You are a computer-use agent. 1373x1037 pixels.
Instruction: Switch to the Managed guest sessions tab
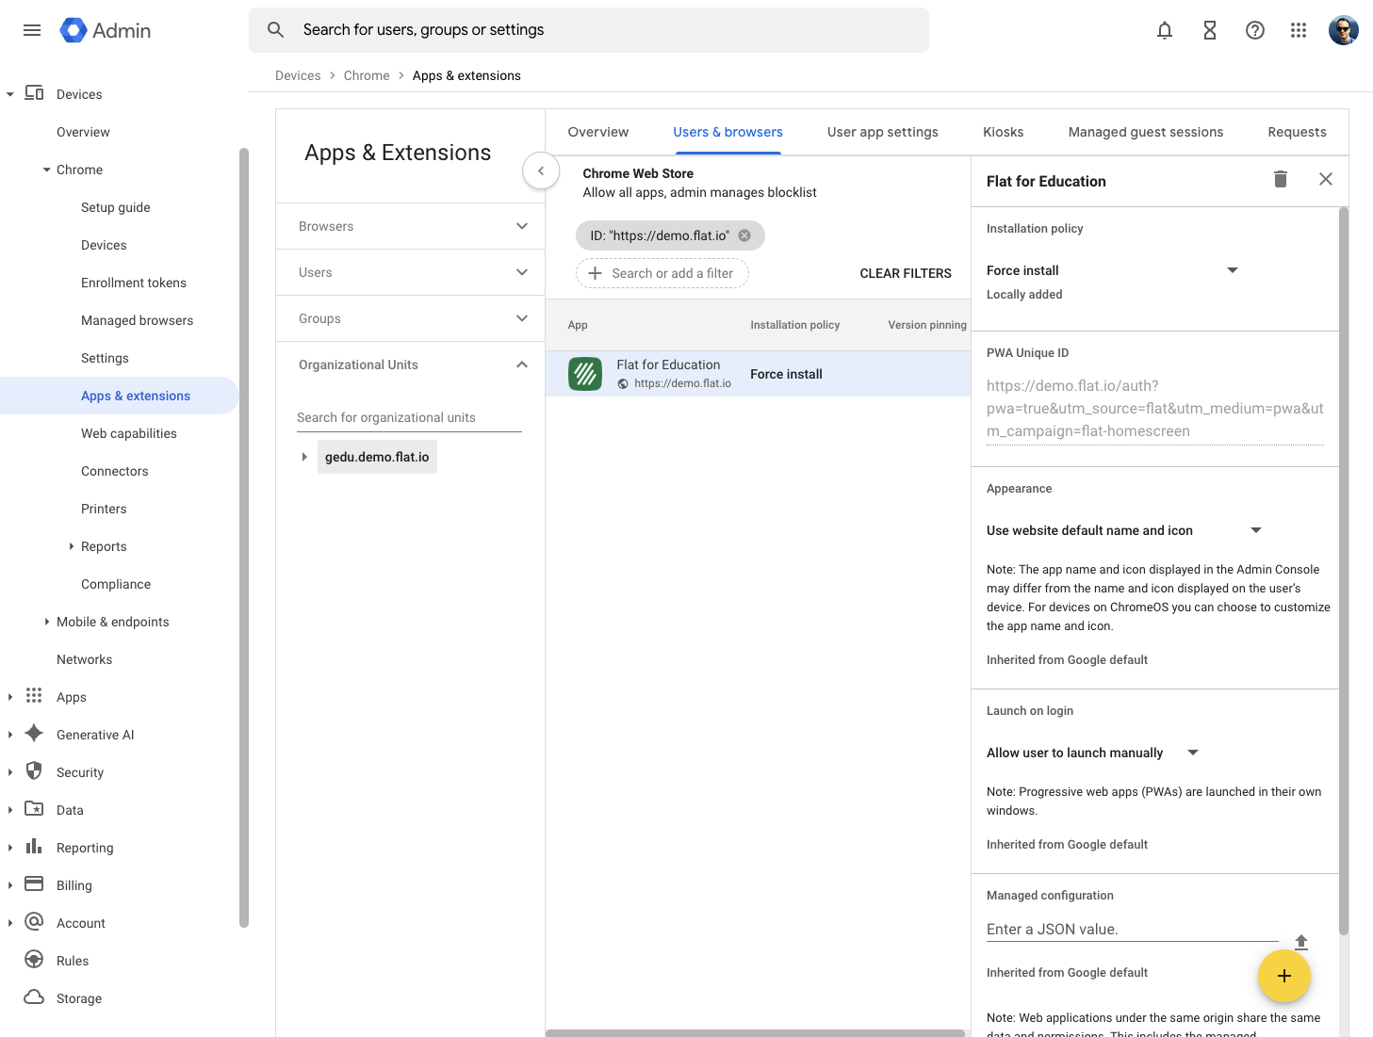tap(1145, 132)
